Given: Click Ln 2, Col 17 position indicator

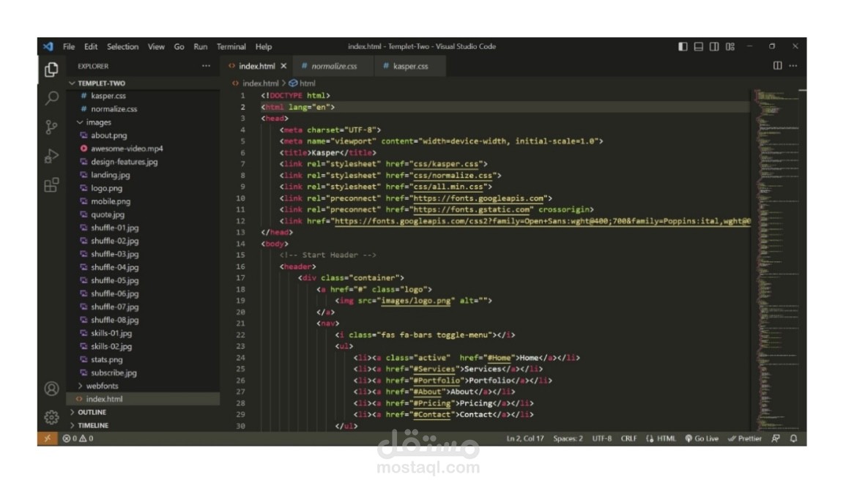Looking at the screenshot, I should pyautogui.click(x=525, y=438).
